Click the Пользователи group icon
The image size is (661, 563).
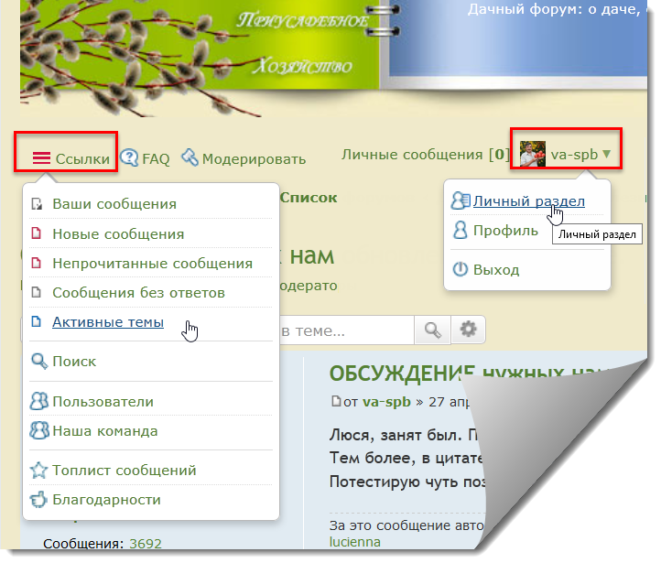(39, 402)
